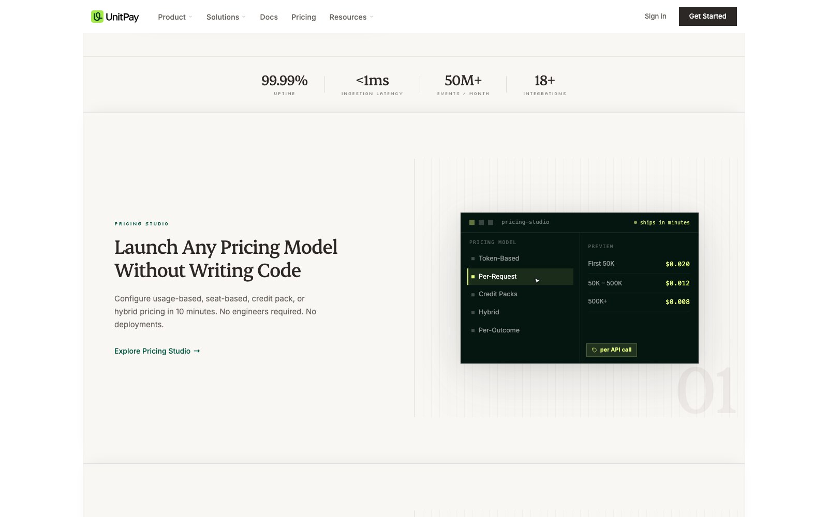Click the PRICING MODEL panel header
This screenshot has width=828, height=517.
492,242
